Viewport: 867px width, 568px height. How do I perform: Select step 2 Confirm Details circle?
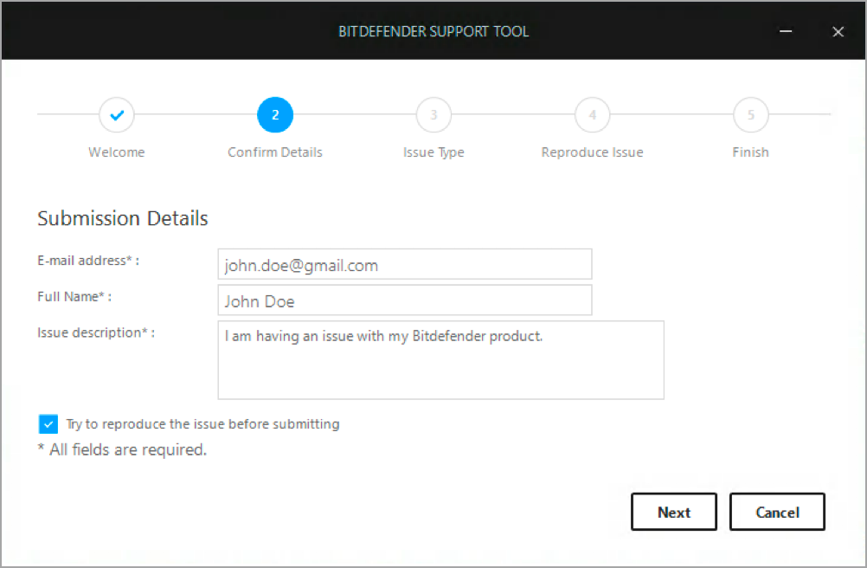(275, 115)
